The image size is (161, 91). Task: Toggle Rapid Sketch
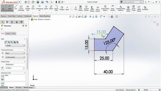coord(139,9)
